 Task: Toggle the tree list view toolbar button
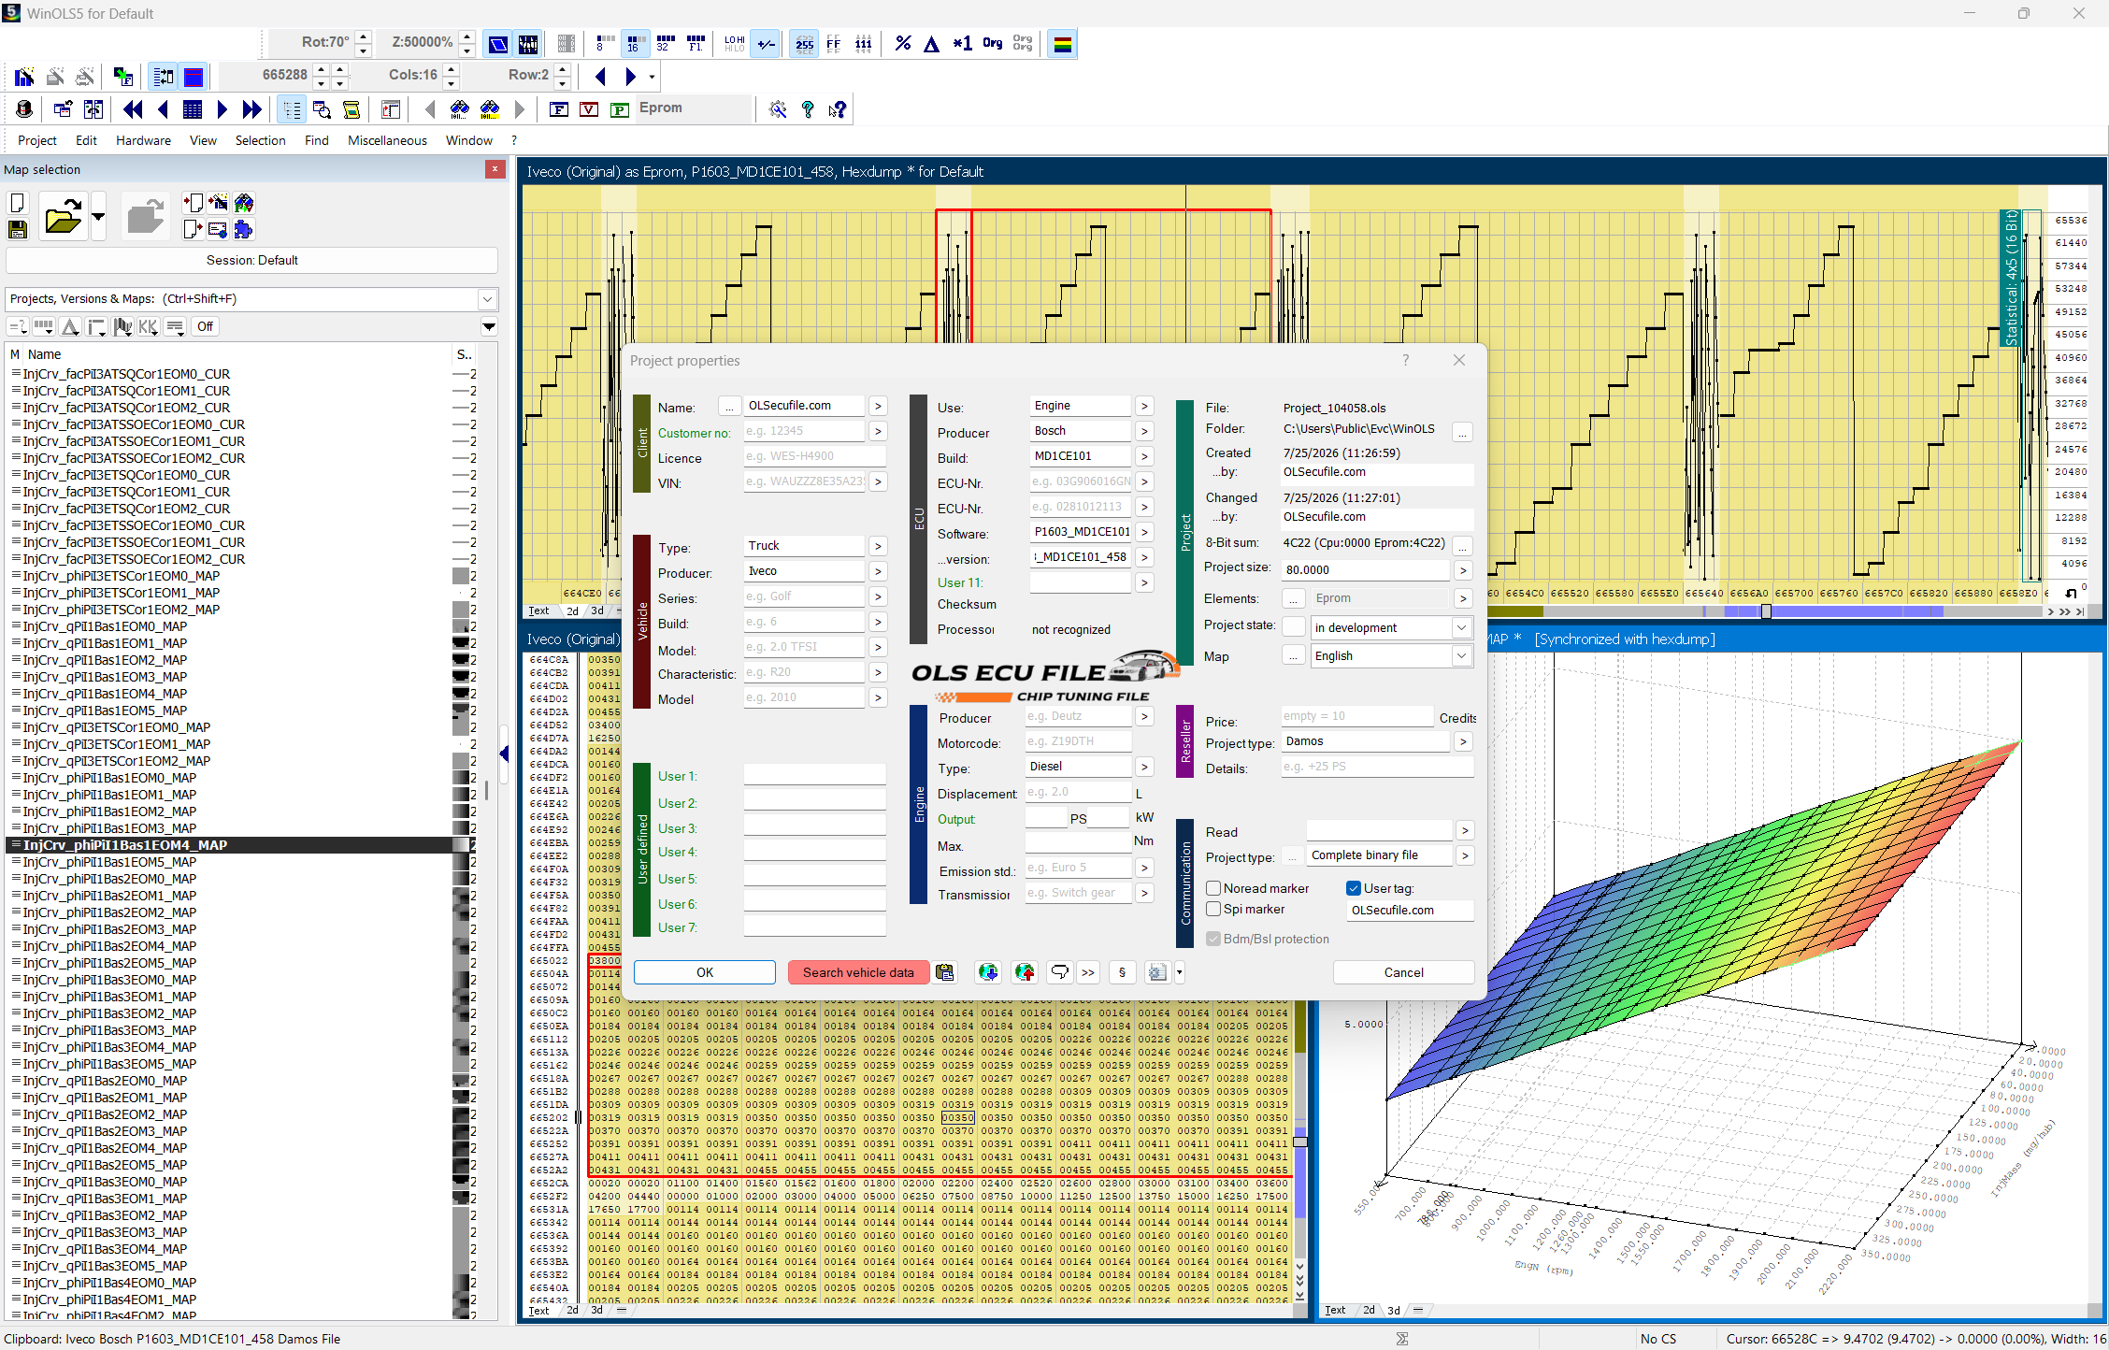(292, 109)
